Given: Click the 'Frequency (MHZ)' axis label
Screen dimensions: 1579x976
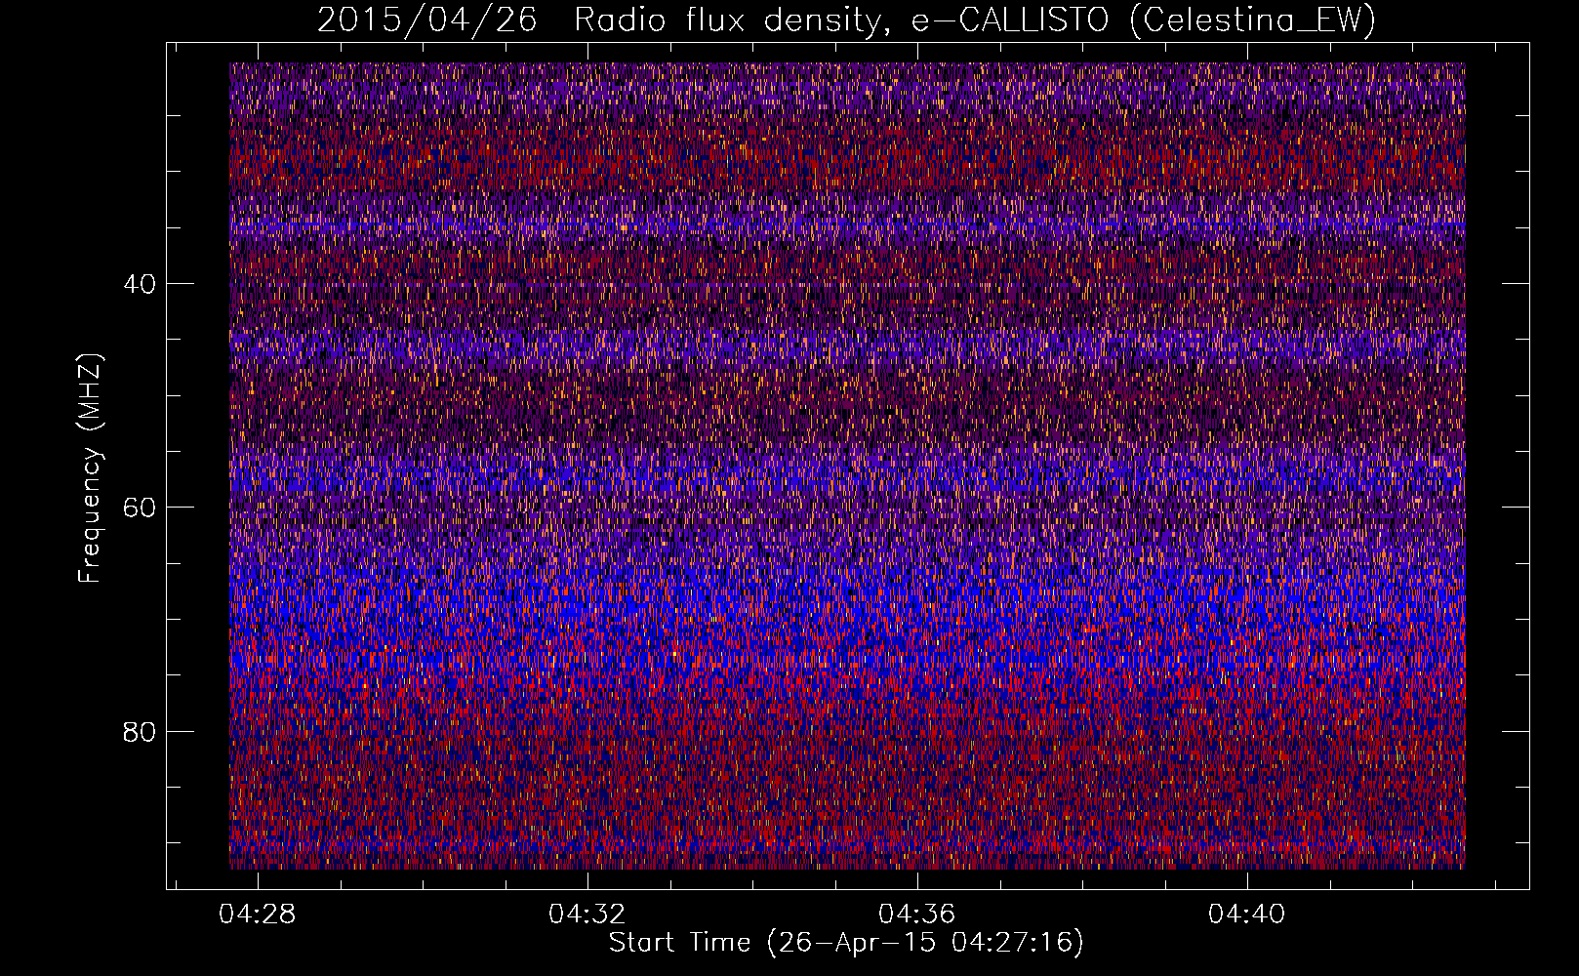Looking at the screenshot, I should coord(90,468).
